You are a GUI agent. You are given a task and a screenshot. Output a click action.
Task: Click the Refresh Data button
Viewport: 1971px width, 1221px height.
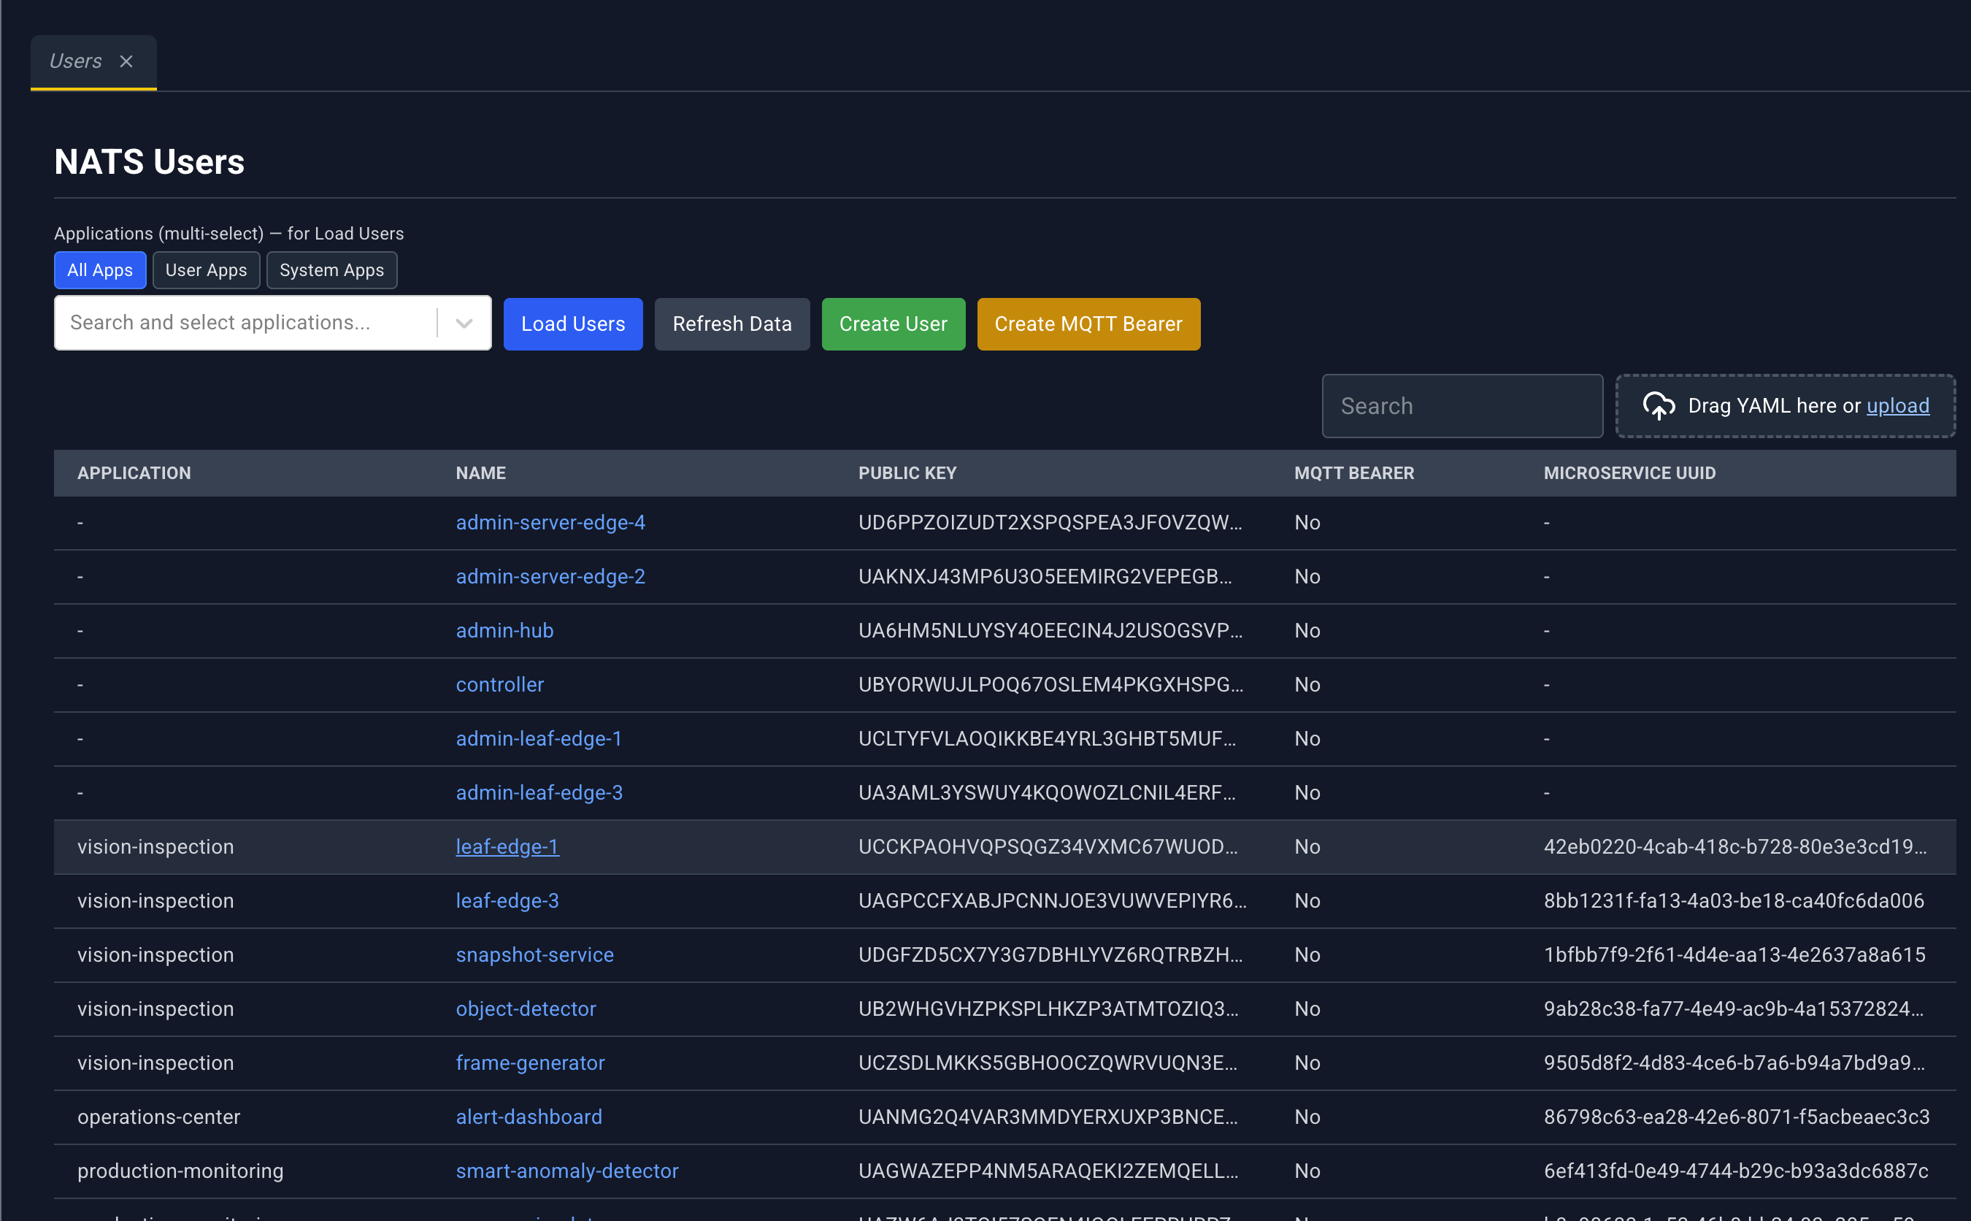click(x=732, y=324)
